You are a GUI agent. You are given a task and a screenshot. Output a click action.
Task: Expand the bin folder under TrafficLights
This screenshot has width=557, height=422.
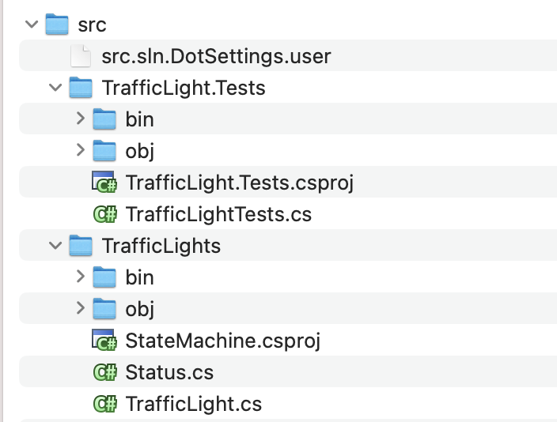click(x=79, y=277)
